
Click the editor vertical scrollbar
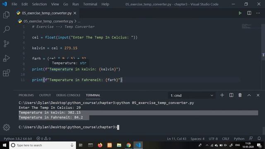263,42
